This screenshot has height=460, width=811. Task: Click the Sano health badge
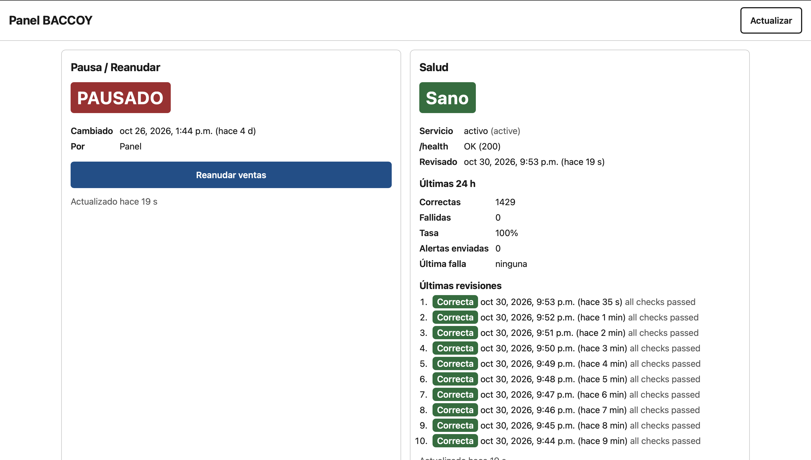pyautogui.click(x=447, y=98)
